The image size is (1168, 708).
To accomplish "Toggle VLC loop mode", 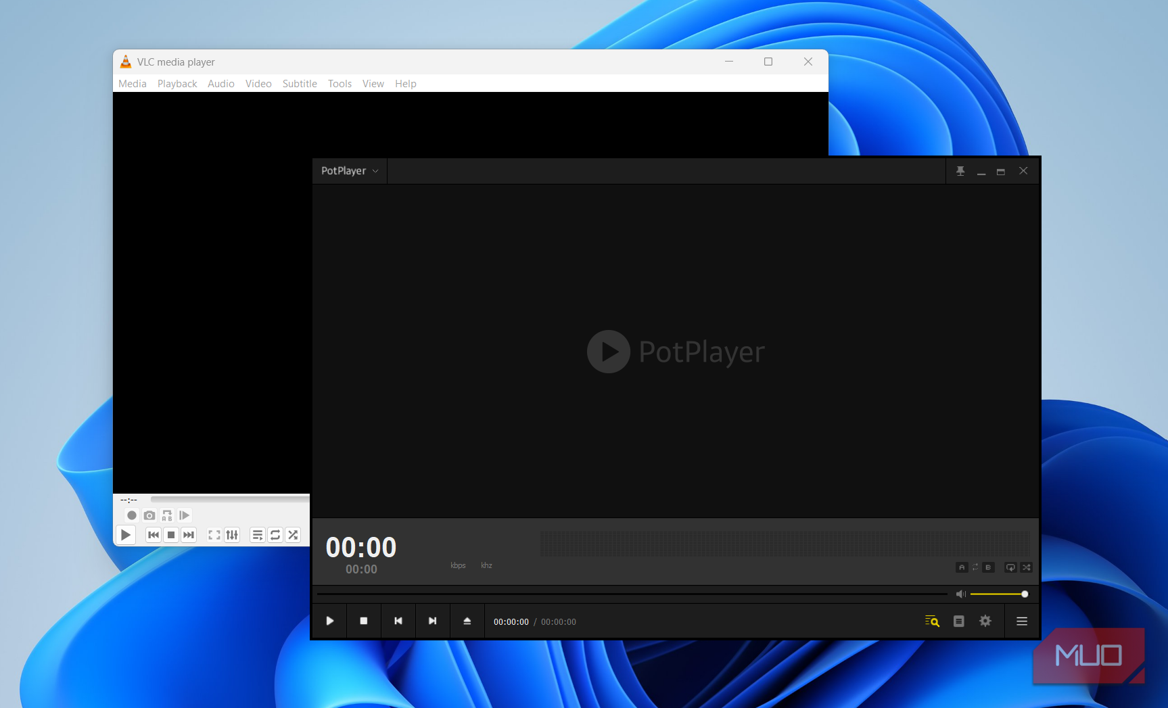I will coord(275,535).
